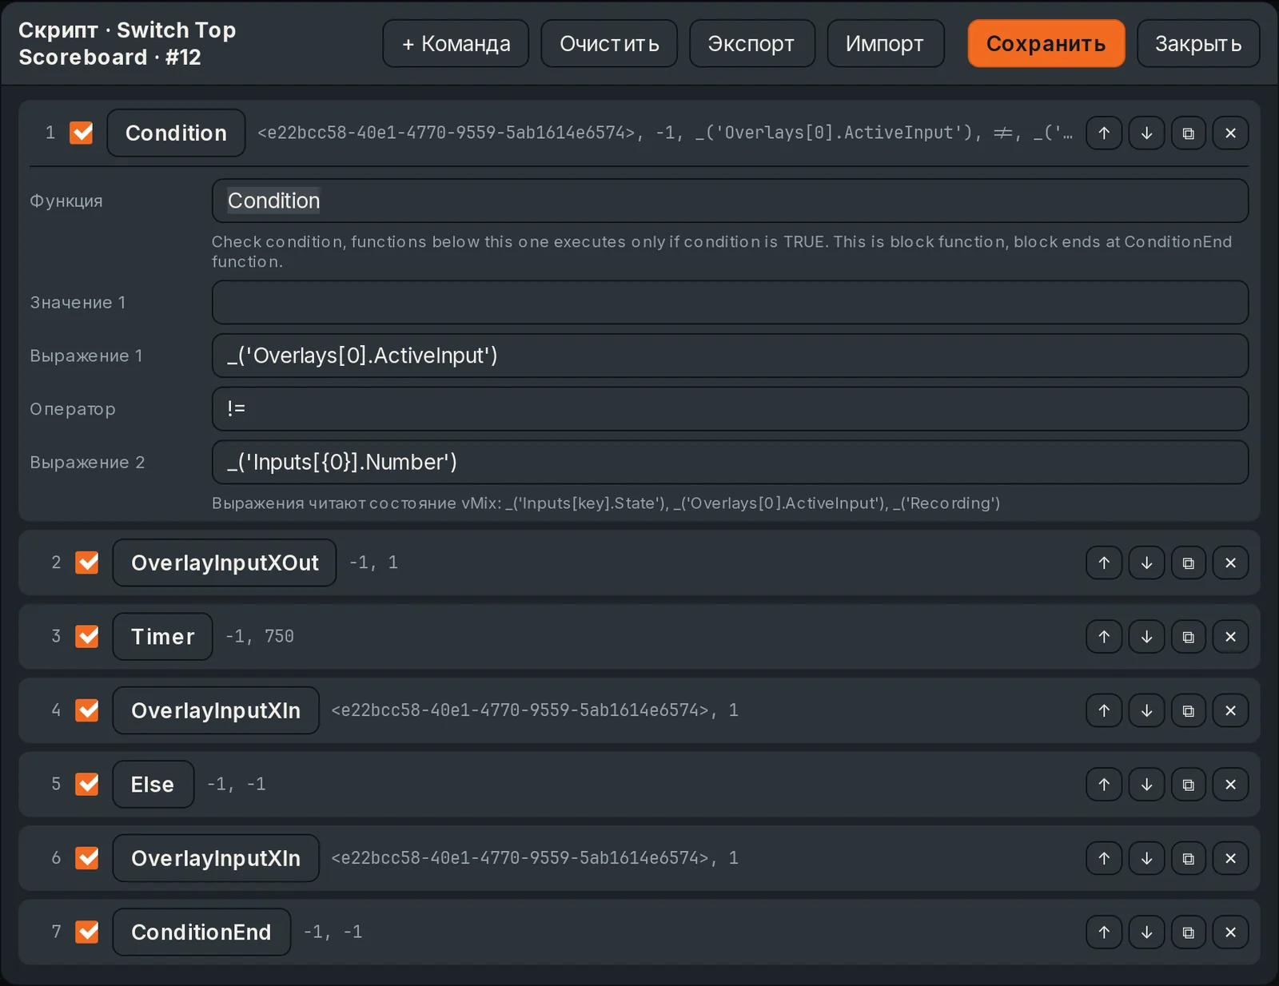Clear the script with Очистить
This screenshot has height=986, width=1279.
click(x=609, y=43)
